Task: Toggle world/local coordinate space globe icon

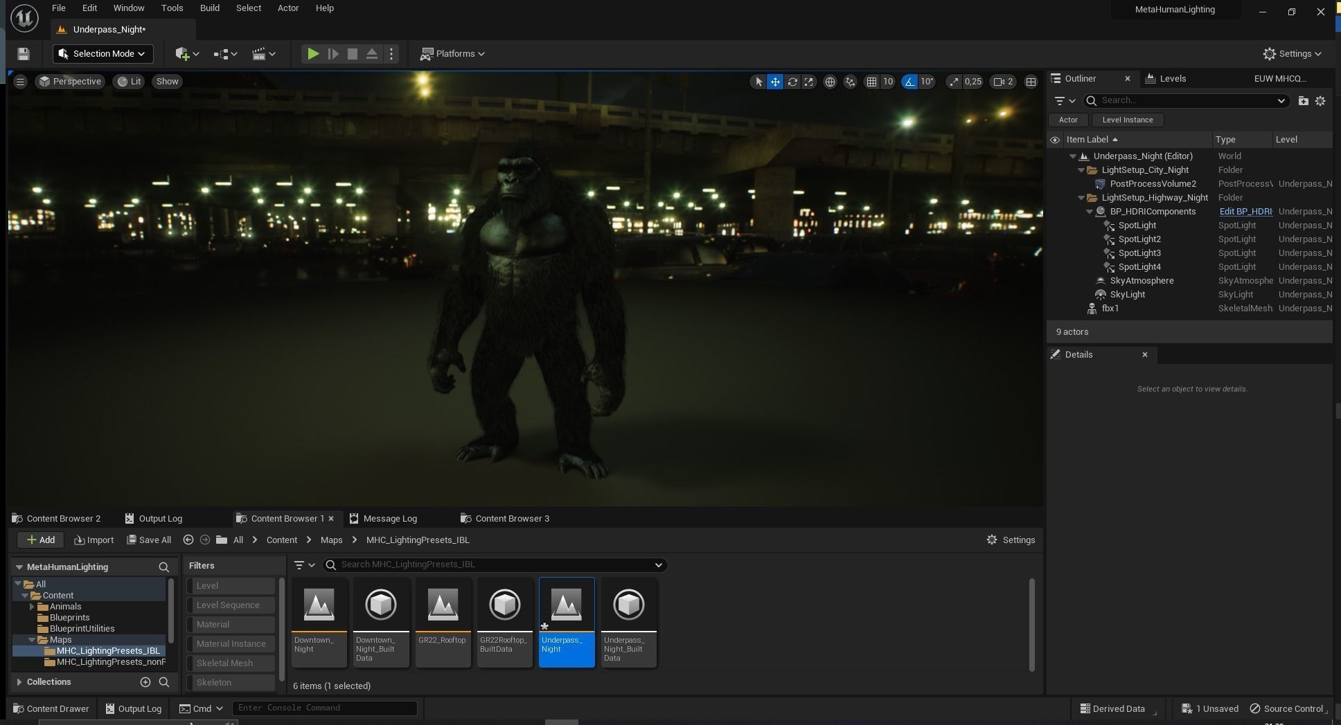Action: pyautogui.click(x=830, y=82)
